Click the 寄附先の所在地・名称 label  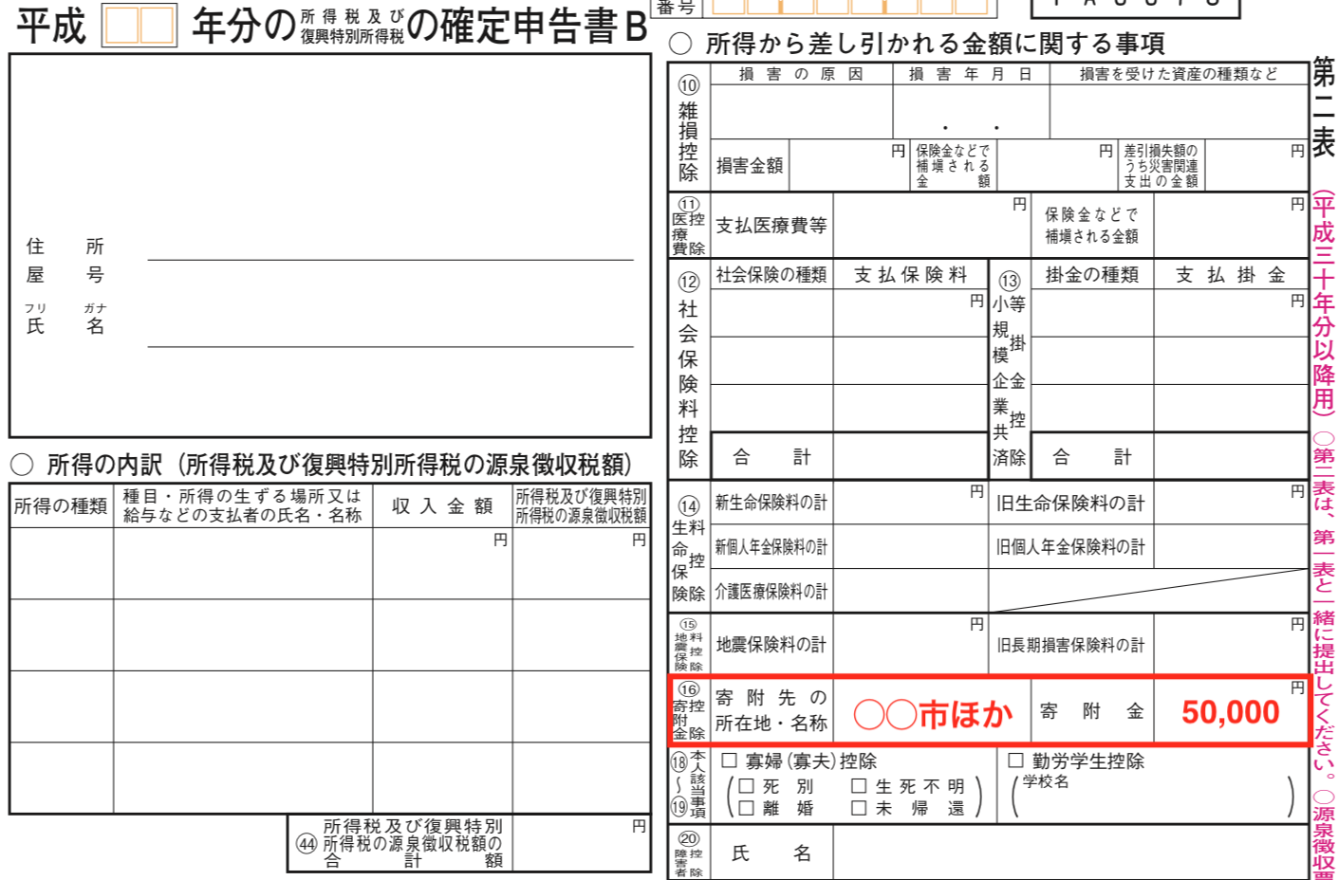pos(771,710)
